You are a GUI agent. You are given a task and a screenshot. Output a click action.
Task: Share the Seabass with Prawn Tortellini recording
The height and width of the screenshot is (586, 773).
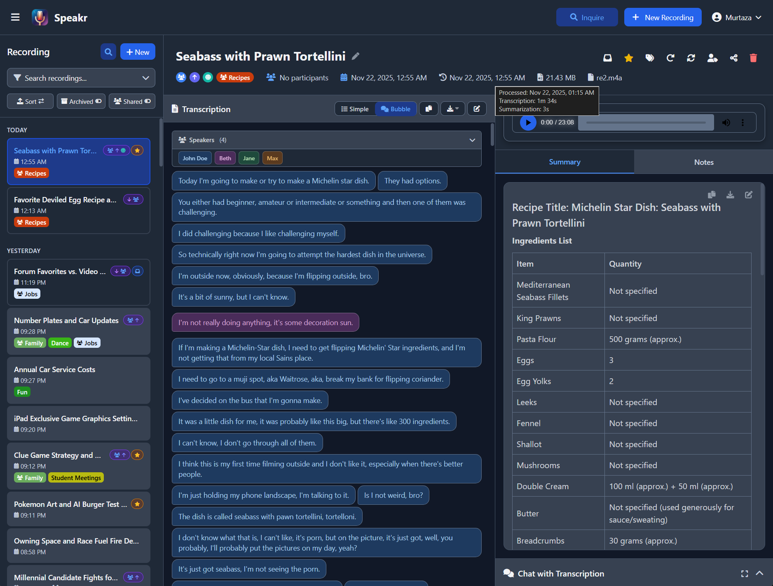point(733,58)
